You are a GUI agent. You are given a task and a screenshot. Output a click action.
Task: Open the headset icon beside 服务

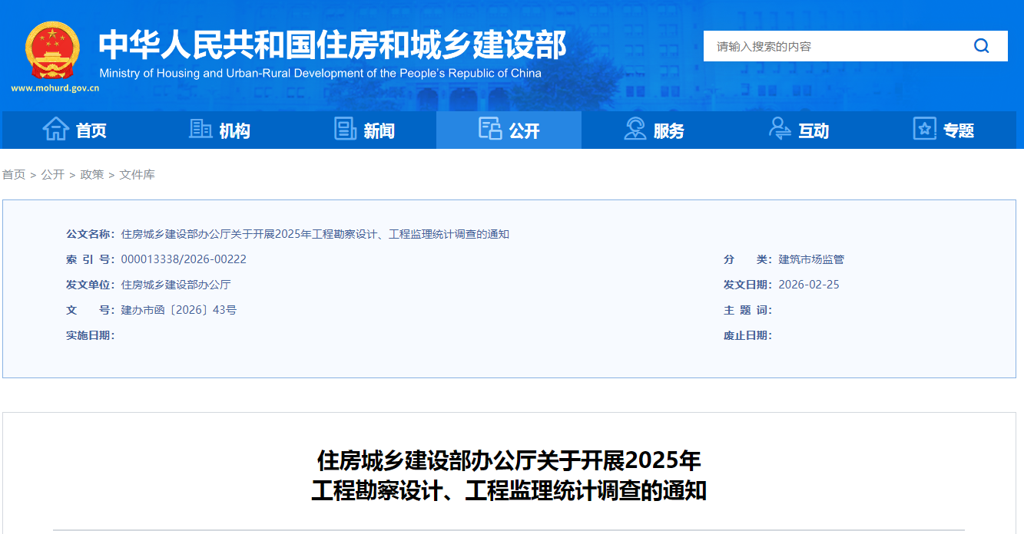635,130
